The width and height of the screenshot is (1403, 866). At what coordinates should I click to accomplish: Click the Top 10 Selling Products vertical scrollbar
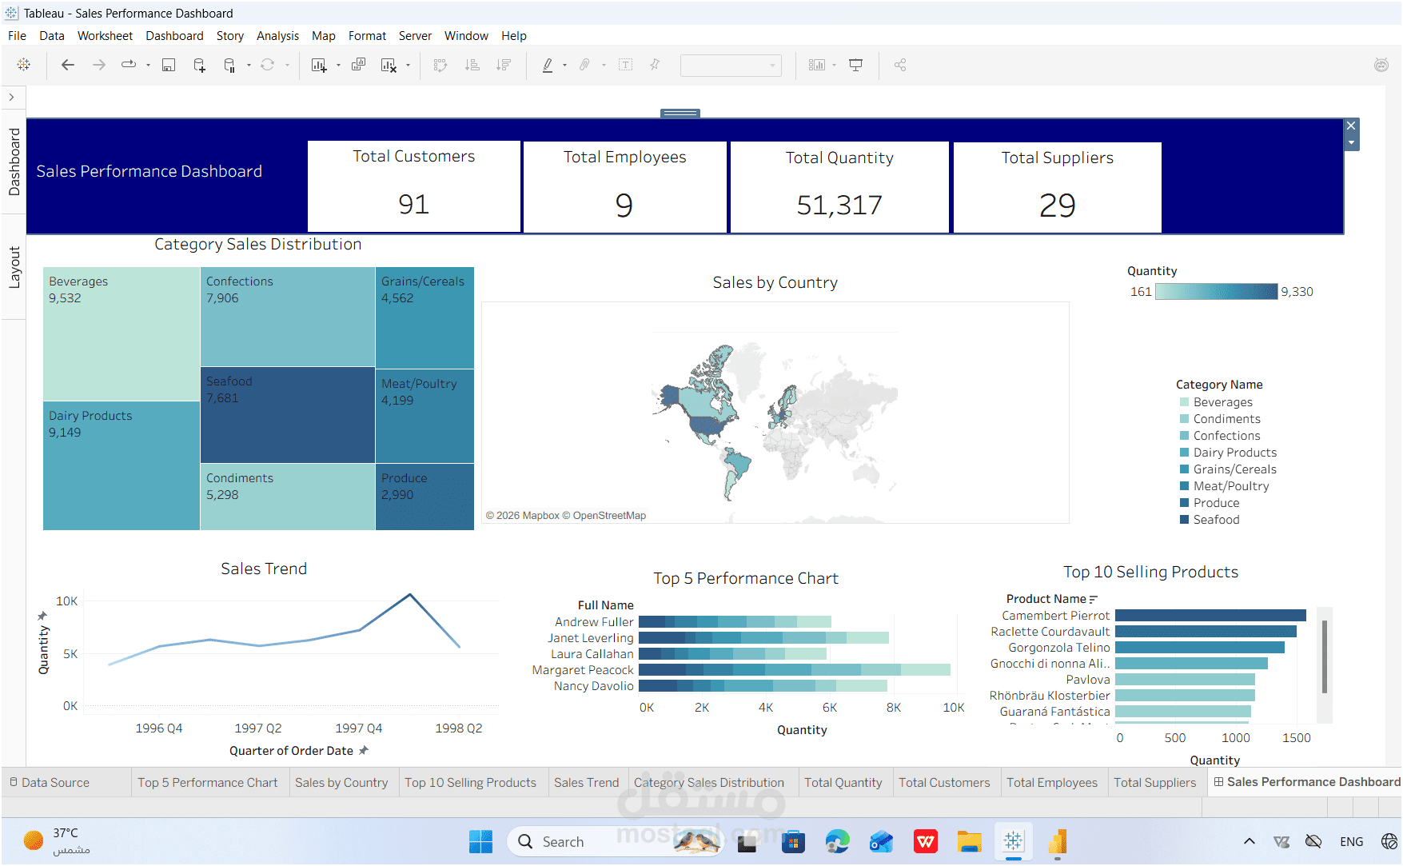[1325, 656]
